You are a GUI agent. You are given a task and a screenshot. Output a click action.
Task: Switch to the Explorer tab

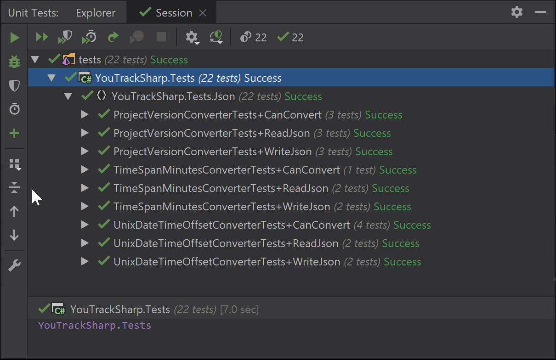96,13
